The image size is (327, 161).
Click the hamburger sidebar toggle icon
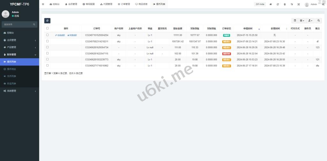pyautogui.click(x=43, y=4)
